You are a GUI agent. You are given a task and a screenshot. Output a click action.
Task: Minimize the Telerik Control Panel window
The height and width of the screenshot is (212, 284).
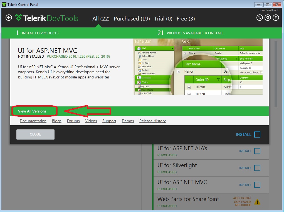[x=258, y=4]
